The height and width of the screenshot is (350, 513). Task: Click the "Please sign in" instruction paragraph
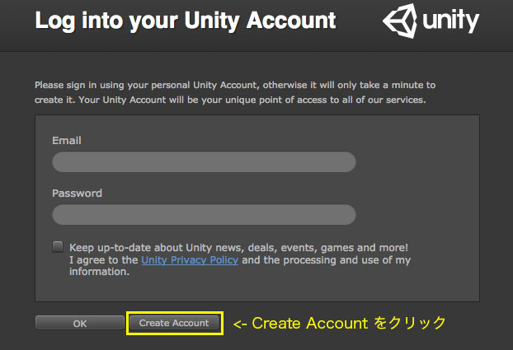coord(235,92)
